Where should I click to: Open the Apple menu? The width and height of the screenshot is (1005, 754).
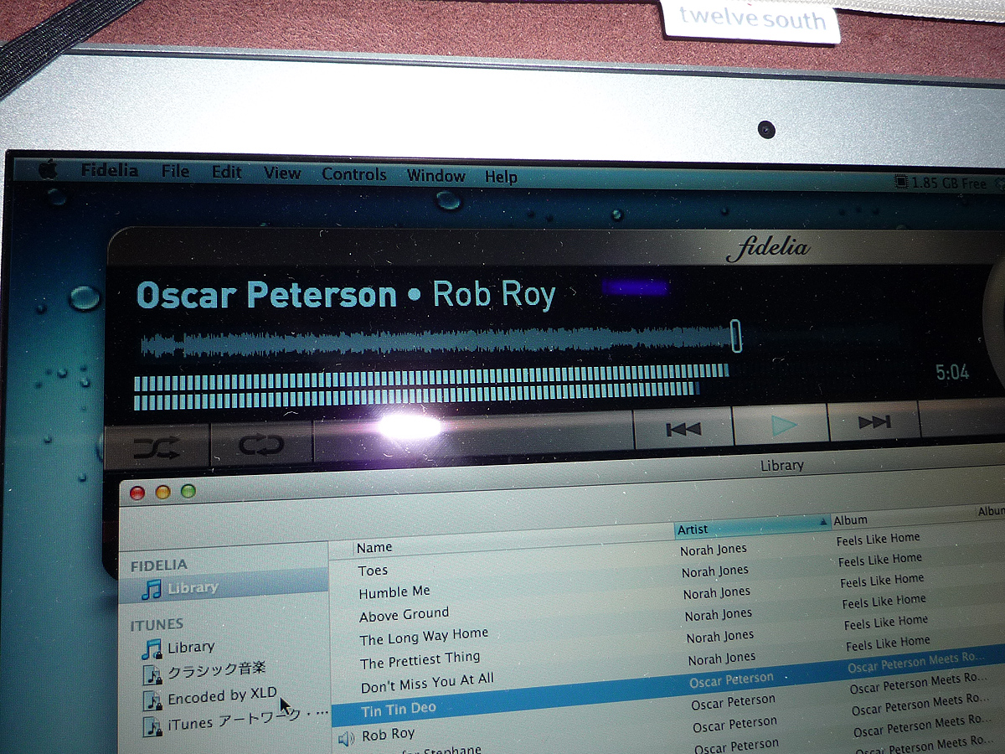(x=49, y=168)
